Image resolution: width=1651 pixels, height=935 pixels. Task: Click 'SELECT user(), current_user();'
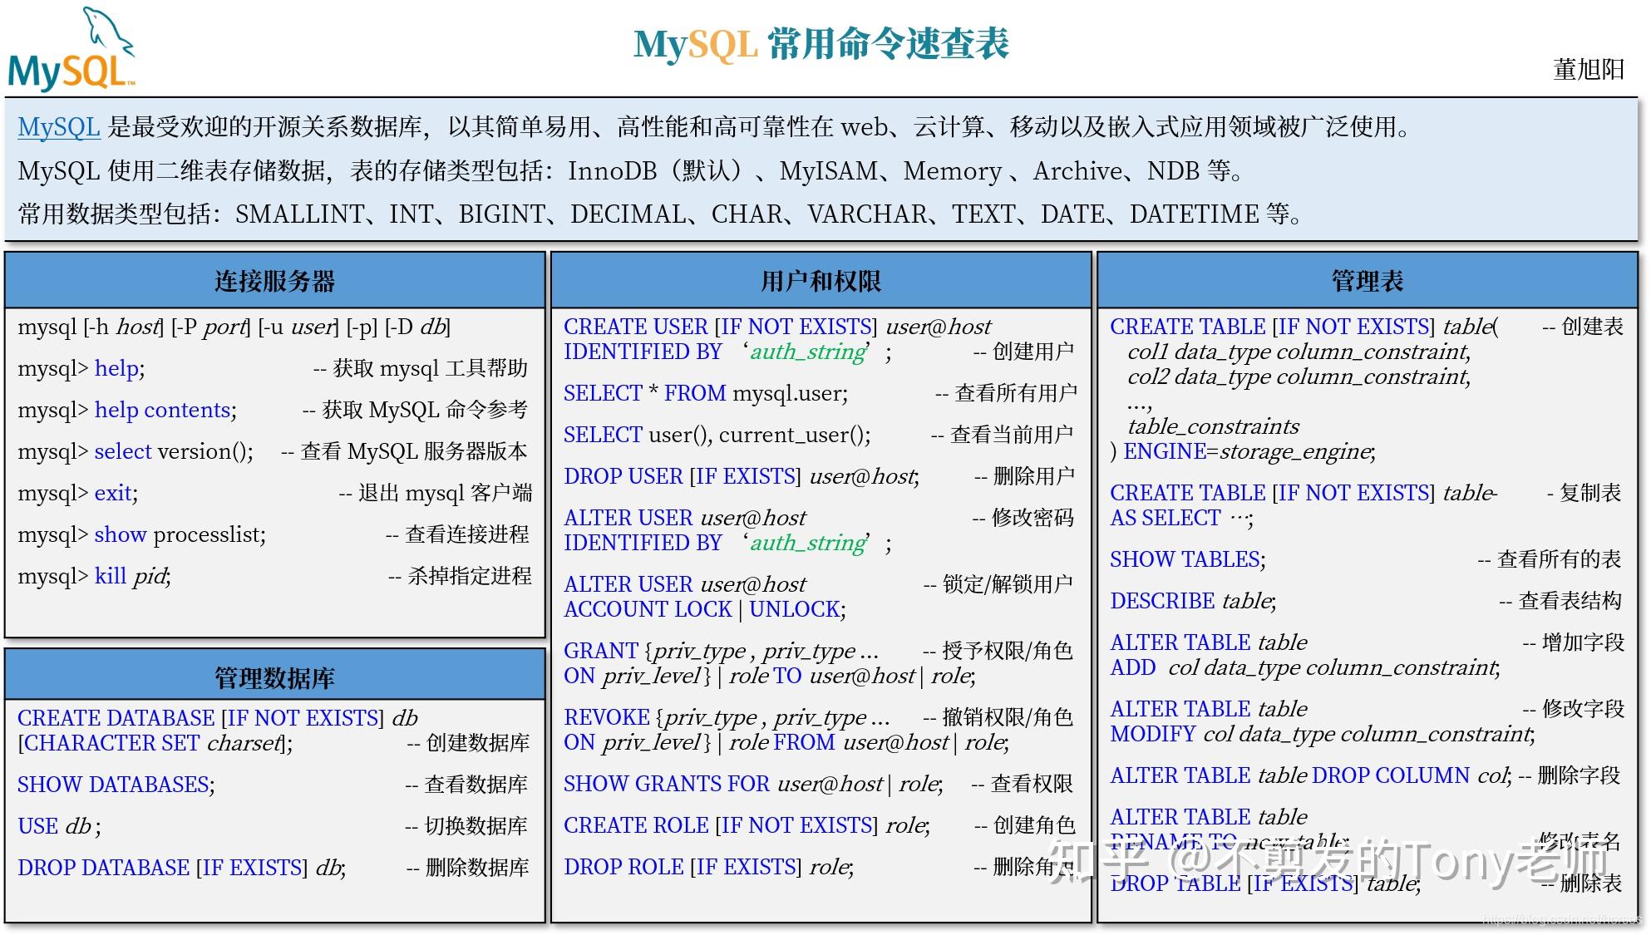click(x=717, y=435)
